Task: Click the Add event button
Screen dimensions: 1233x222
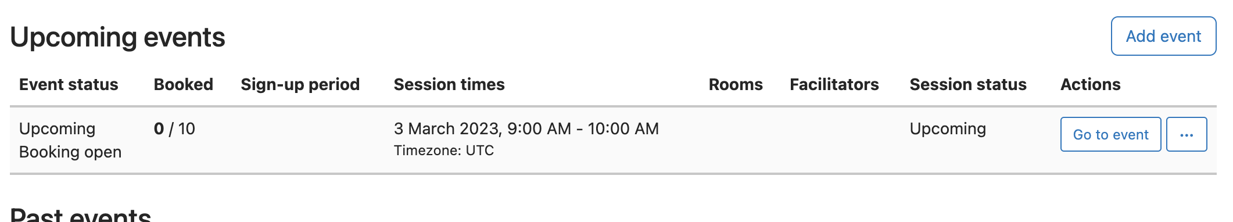Action: (x=1163, y=36)
